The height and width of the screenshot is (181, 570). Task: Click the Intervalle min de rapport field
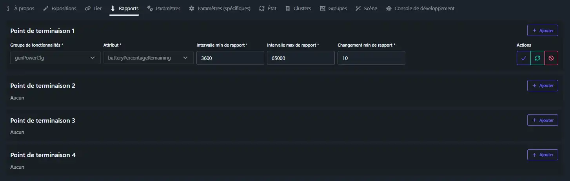coord(230,58)
